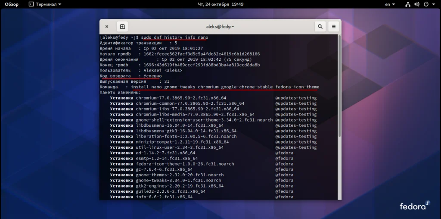This screenshot has width=441, height=219.
Task: Click the power icon in top bar
Action: (426, 4)
